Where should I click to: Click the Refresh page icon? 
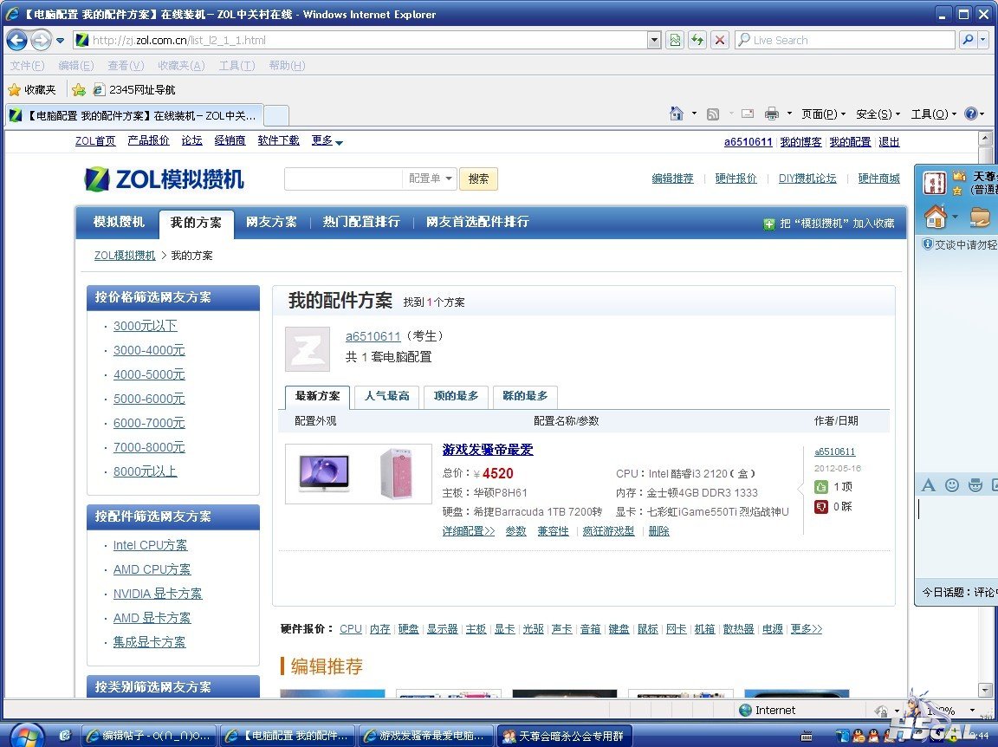(697, 40)
